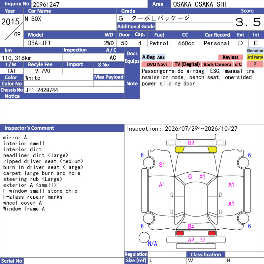The height and width of the screenshot is (264, 264).
Task: Click the X1 windshield damage mark
Action: tap(202, 177)
